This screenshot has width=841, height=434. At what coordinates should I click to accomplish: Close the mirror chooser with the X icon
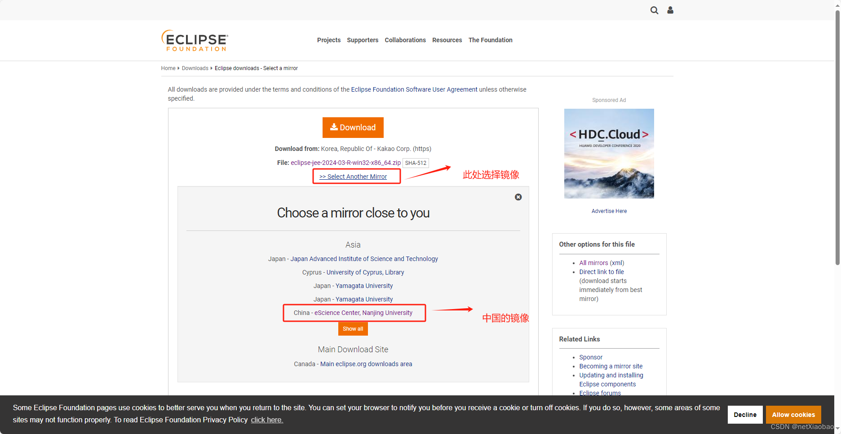(518, 197)
